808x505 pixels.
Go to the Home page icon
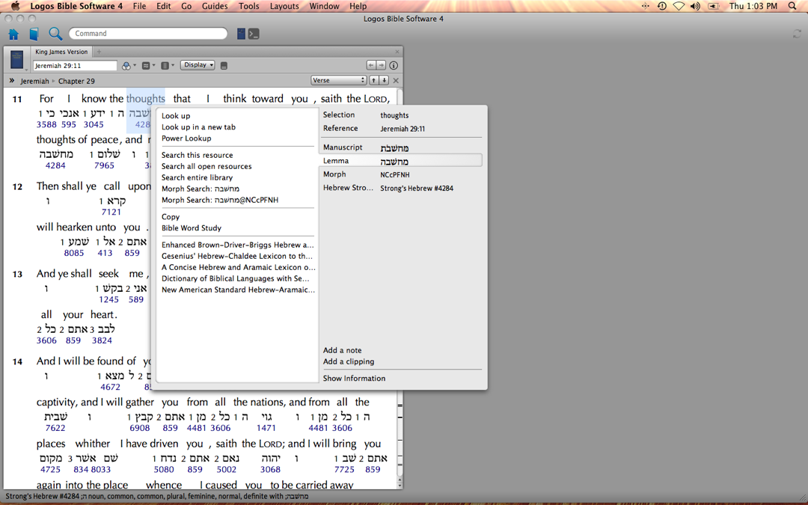14,34
